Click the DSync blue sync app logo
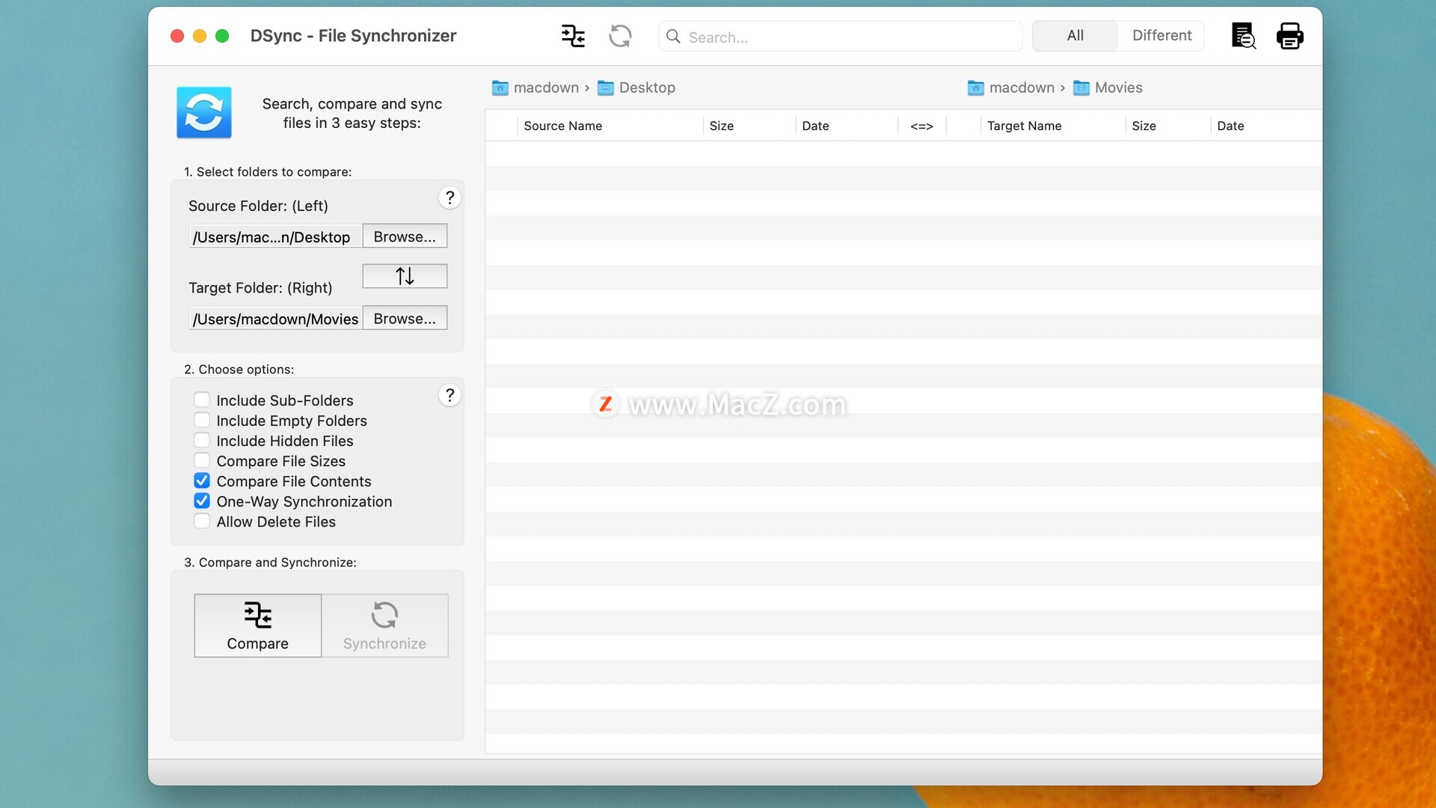This screenshot has width=1436, height=808. click(x=204, y=113)
